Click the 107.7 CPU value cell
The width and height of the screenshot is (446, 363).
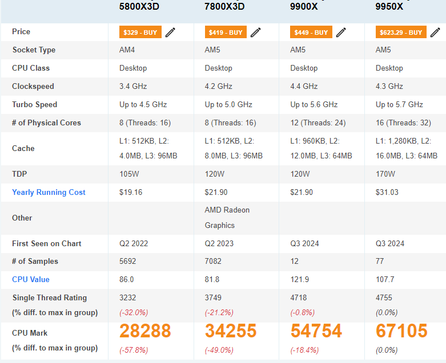tap(385, 279)
